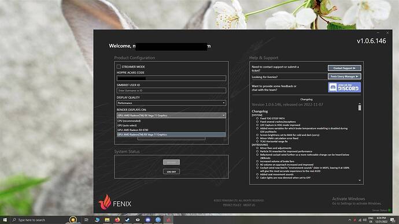Click 'Looking for liveries?' text
Image resolution: width=399 pixels, height=224 pixels.
click(264, 77)
